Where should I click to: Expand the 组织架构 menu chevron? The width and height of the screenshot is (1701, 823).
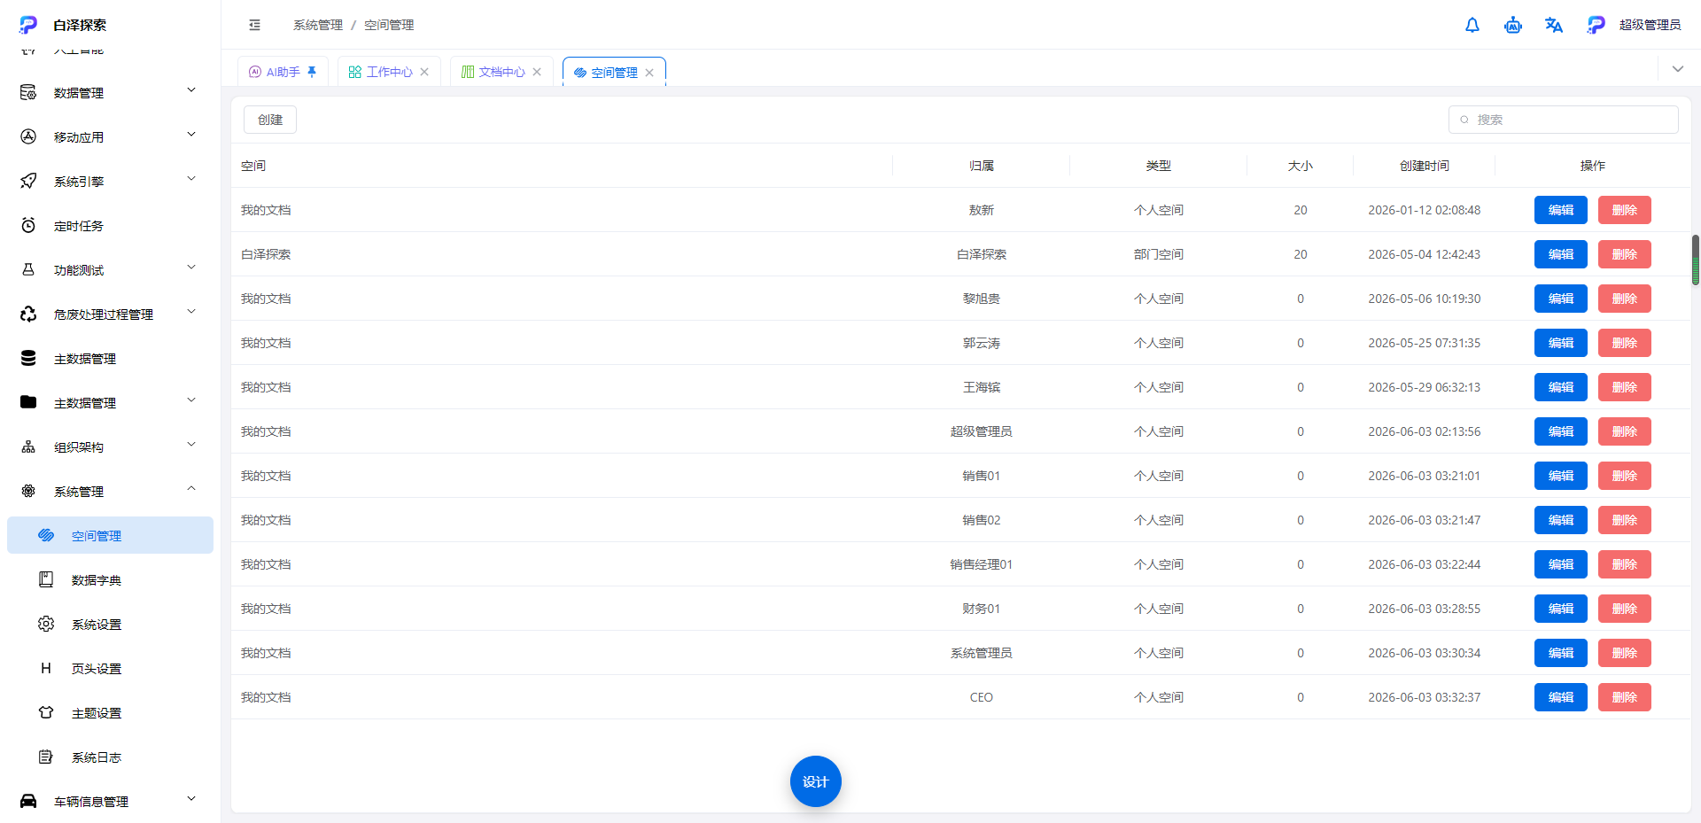tap(191, 445)
